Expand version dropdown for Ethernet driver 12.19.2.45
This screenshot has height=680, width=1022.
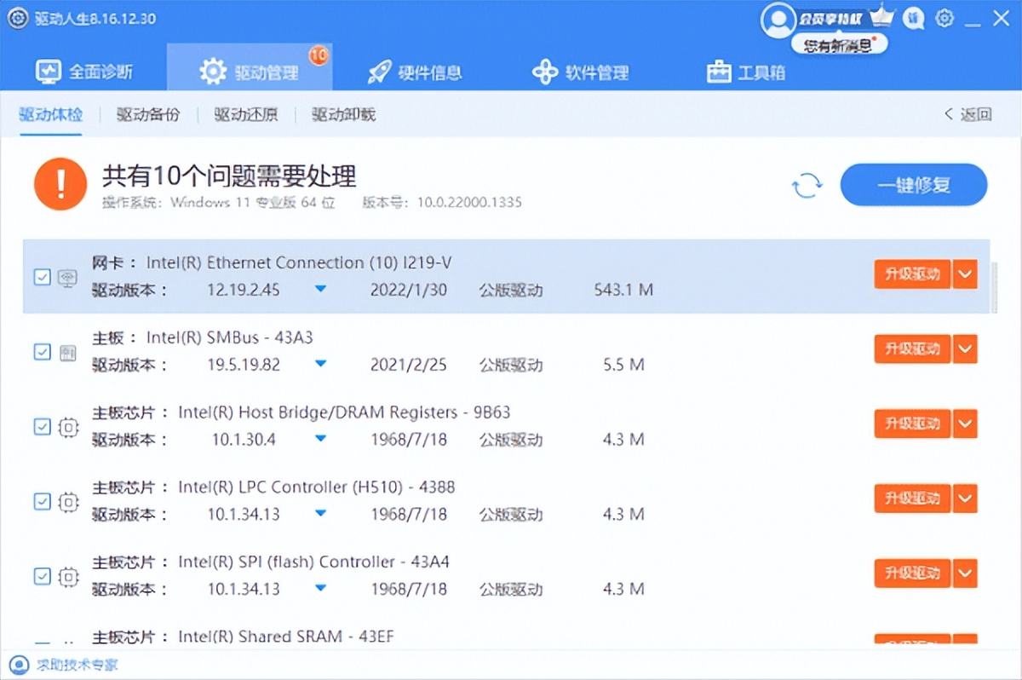pyautogui.click(x=320, y=289)
